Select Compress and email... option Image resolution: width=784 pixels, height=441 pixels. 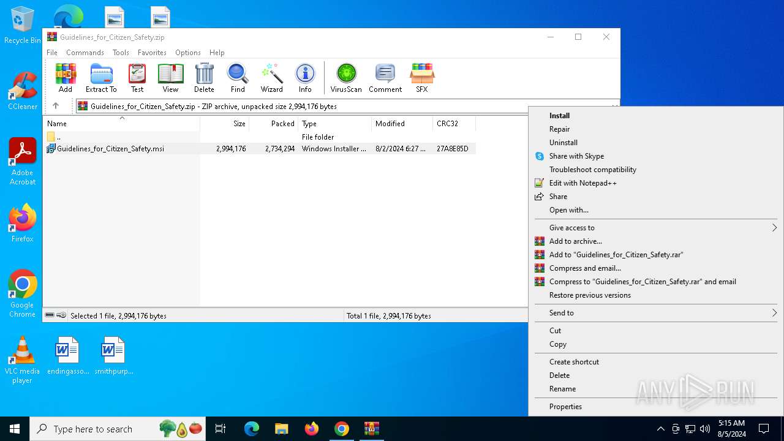coord(655,268)
